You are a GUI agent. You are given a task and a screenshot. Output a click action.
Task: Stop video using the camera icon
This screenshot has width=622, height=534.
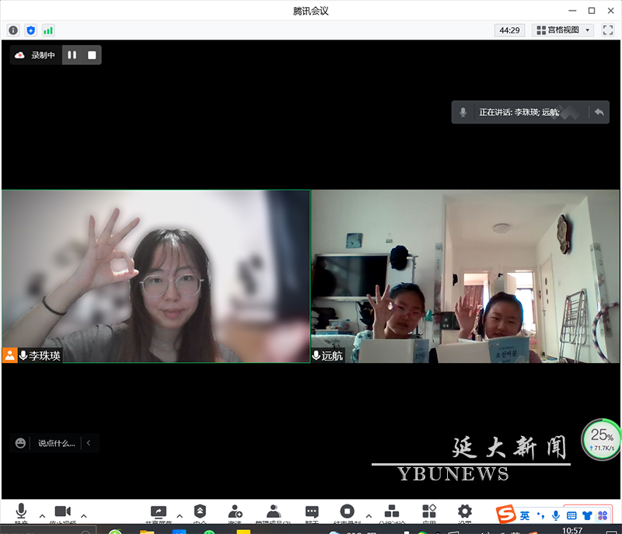point(62,511)
